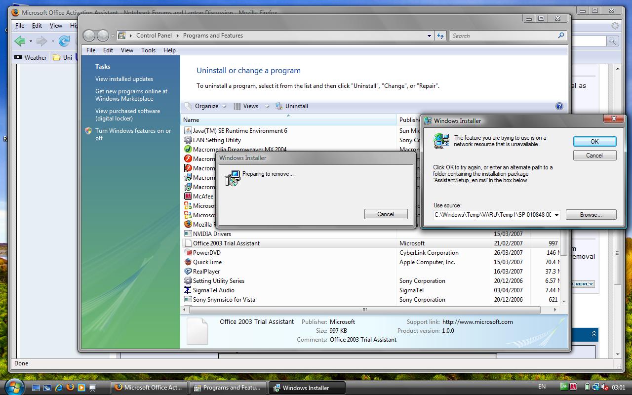Viewport: 632px width, 395px height.
Task: Open the Help menu in Programs and Features
Action: (x=169, y=50)
